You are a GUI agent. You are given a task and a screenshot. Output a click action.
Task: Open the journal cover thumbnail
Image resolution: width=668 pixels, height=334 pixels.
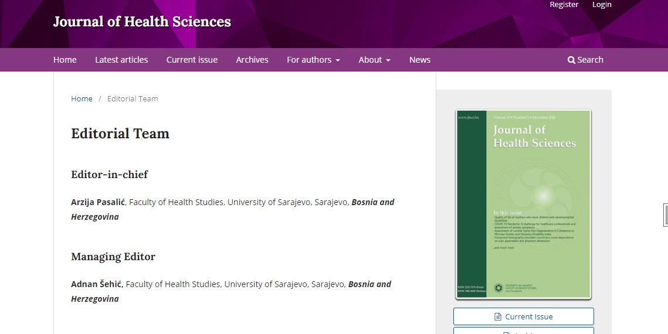point(524,205)
